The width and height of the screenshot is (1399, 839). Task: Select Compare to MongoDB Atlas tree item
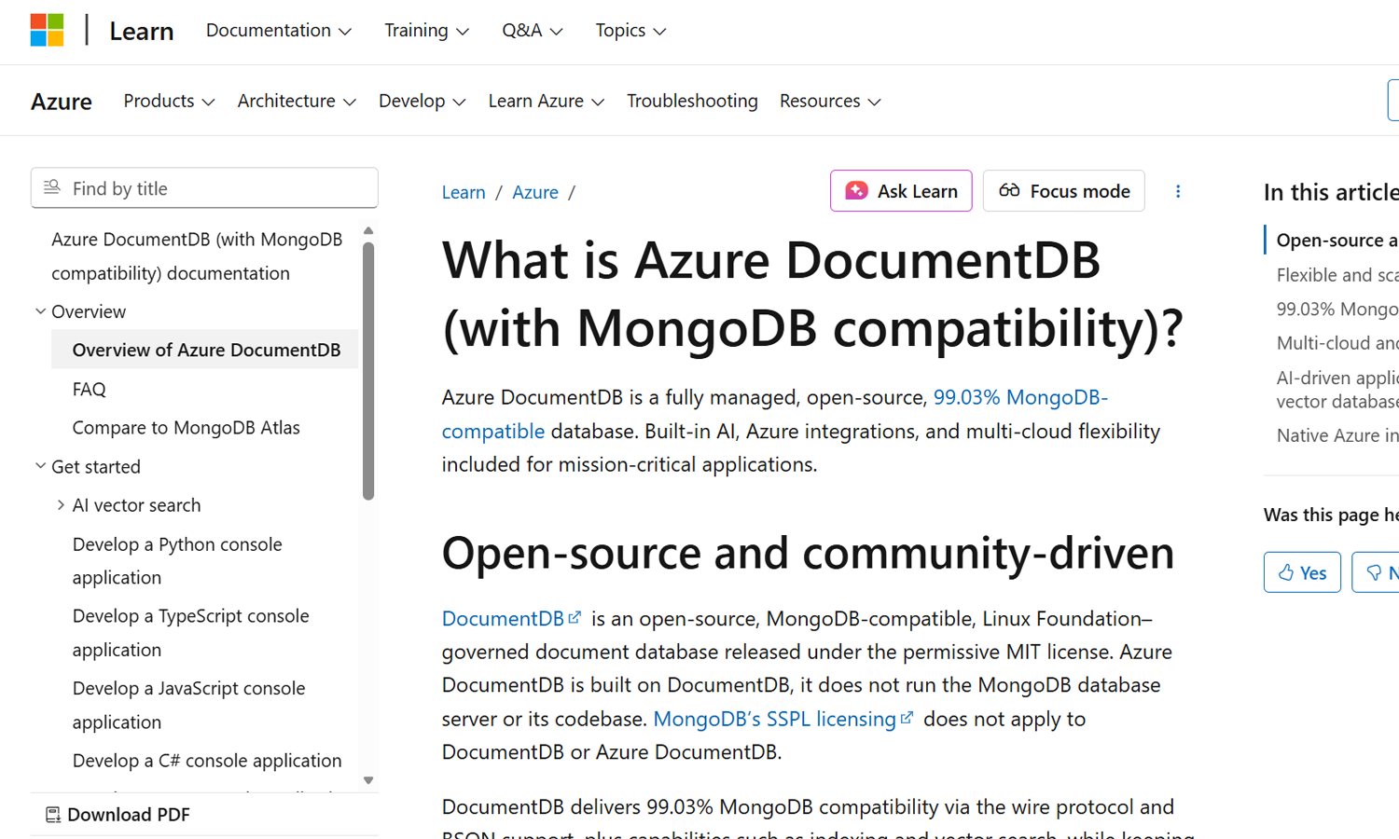pos(186,428)
